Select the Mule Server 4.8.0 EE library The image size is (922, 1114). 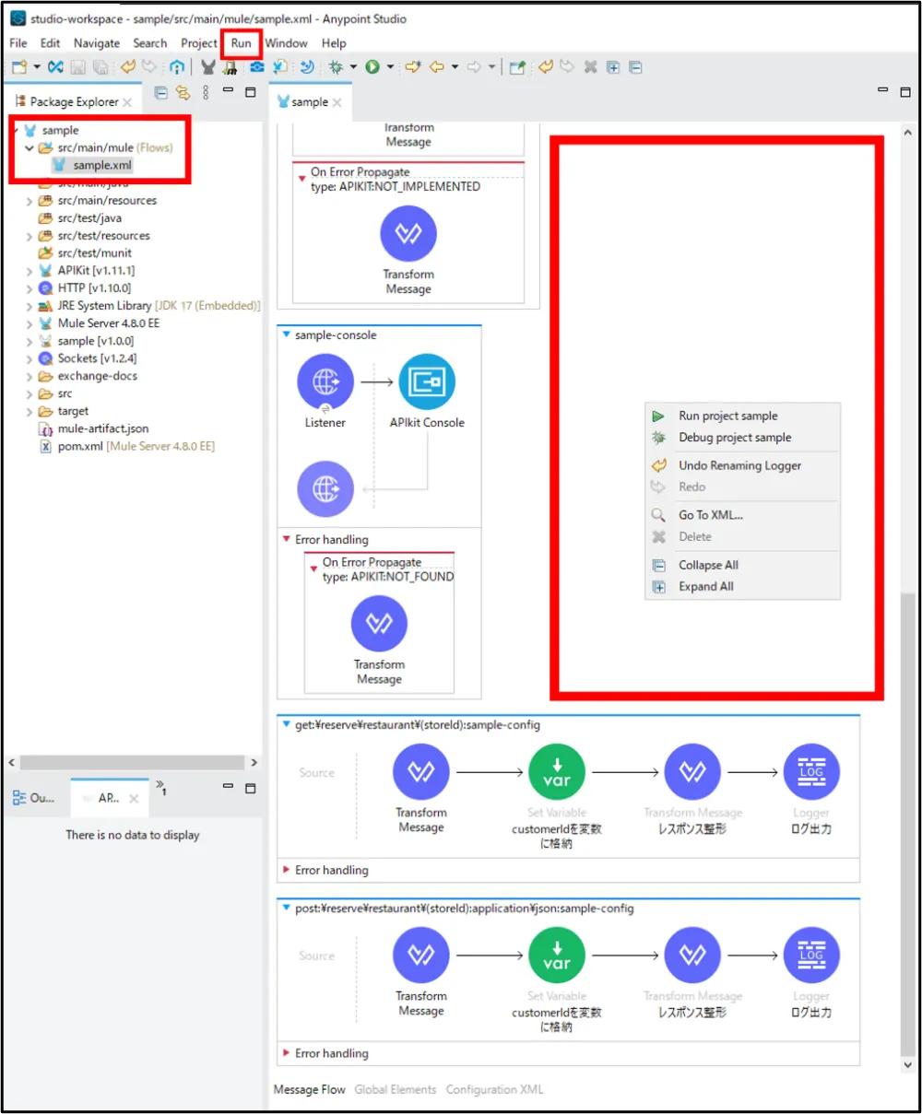click(x=100, y=323)
